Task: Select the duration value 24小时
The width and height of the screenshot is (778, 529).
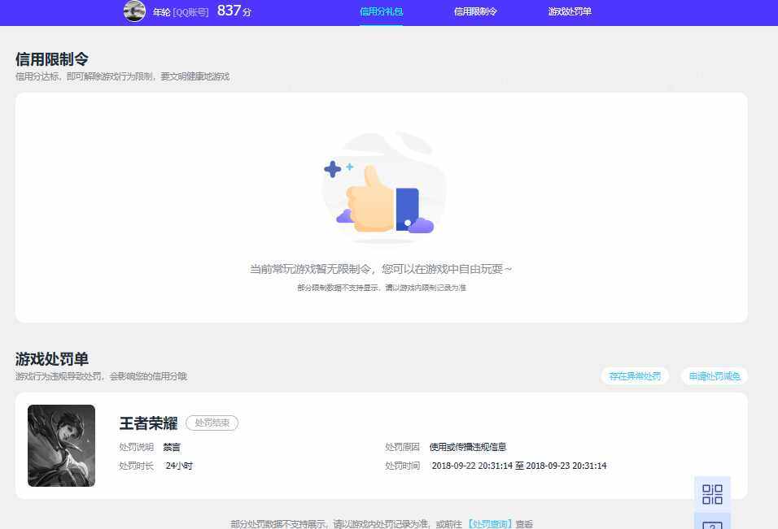Action: click(x=179, y=466)
